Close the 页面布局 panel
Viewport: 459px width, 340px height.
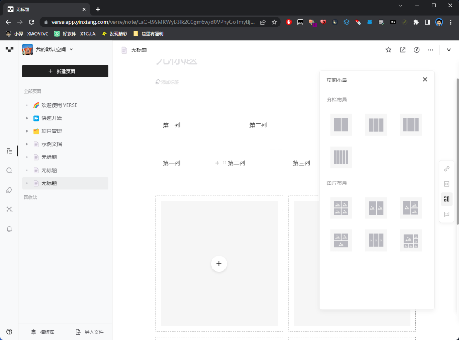(x=425, y=79)
